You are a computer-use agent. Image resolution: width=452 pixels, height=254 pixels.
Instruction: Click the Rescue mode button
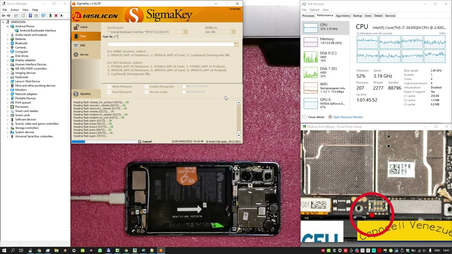click(x=156, y=92)
